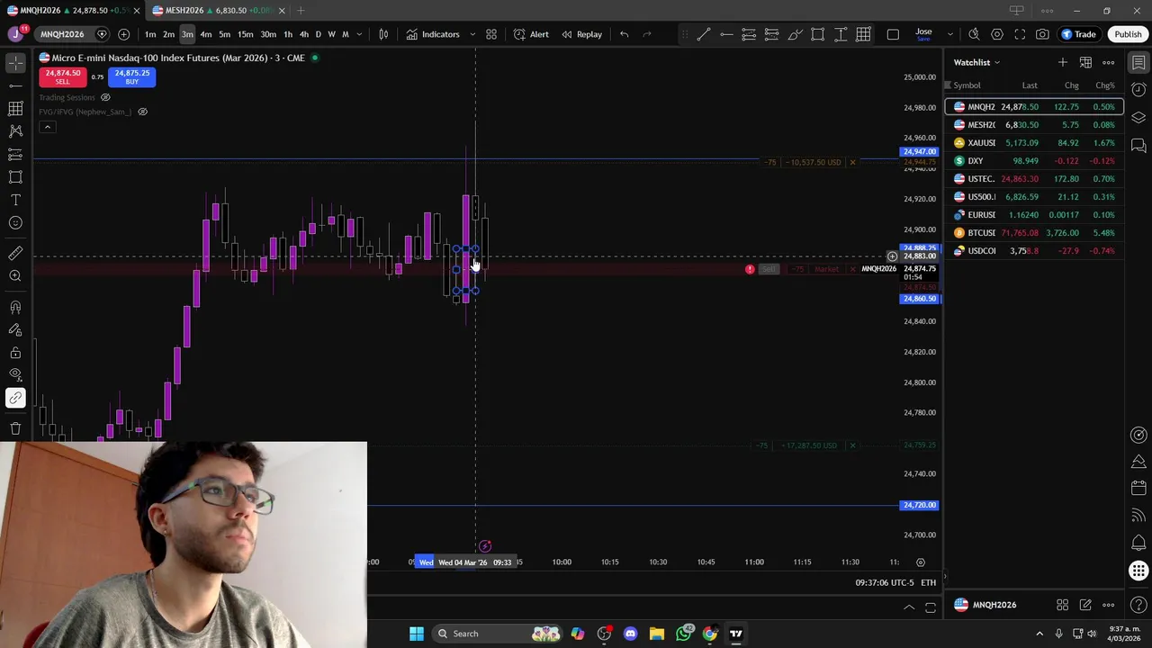Open time zone 09:37:06 UTC-5 selector
1152x648 pixels.
pyautogui.click(x=885, y=582)
